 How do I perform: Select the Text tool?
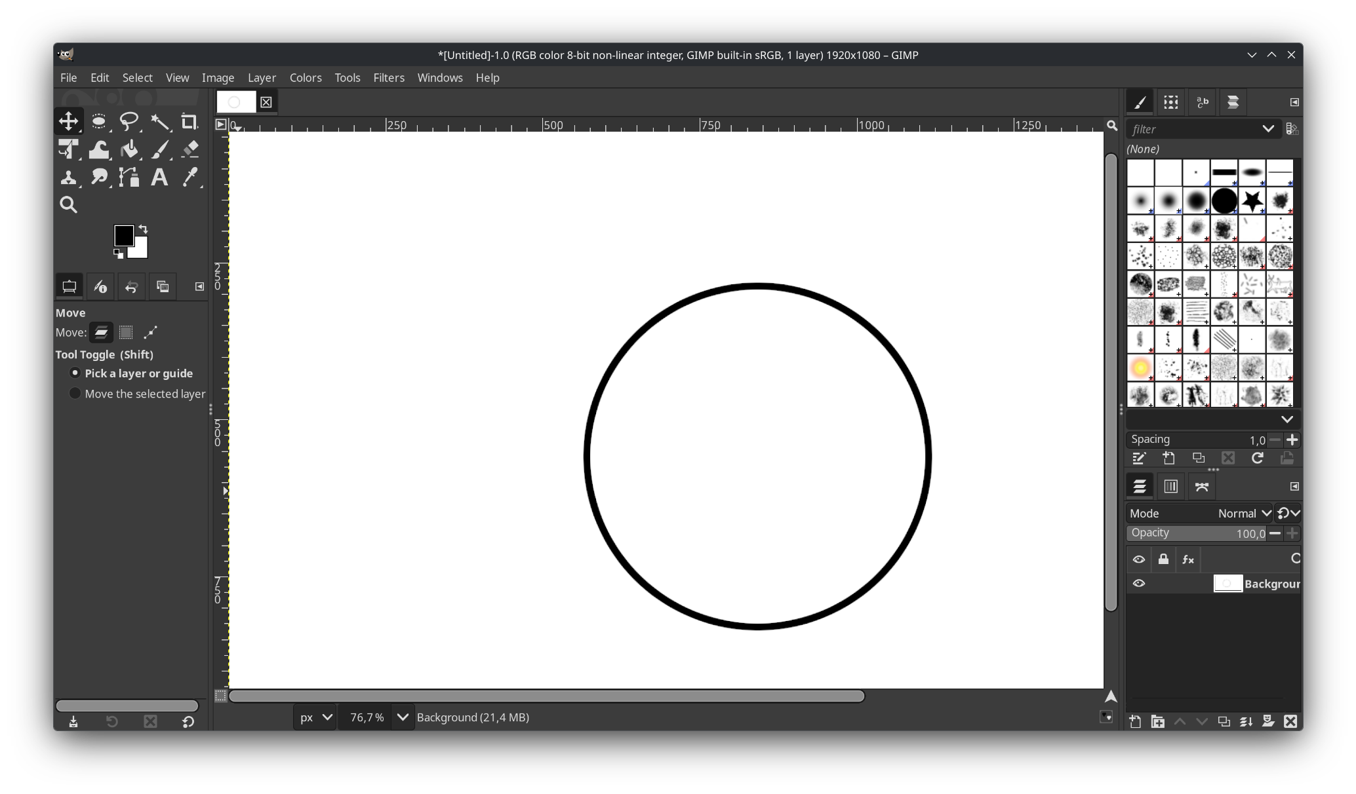point(159,178)
